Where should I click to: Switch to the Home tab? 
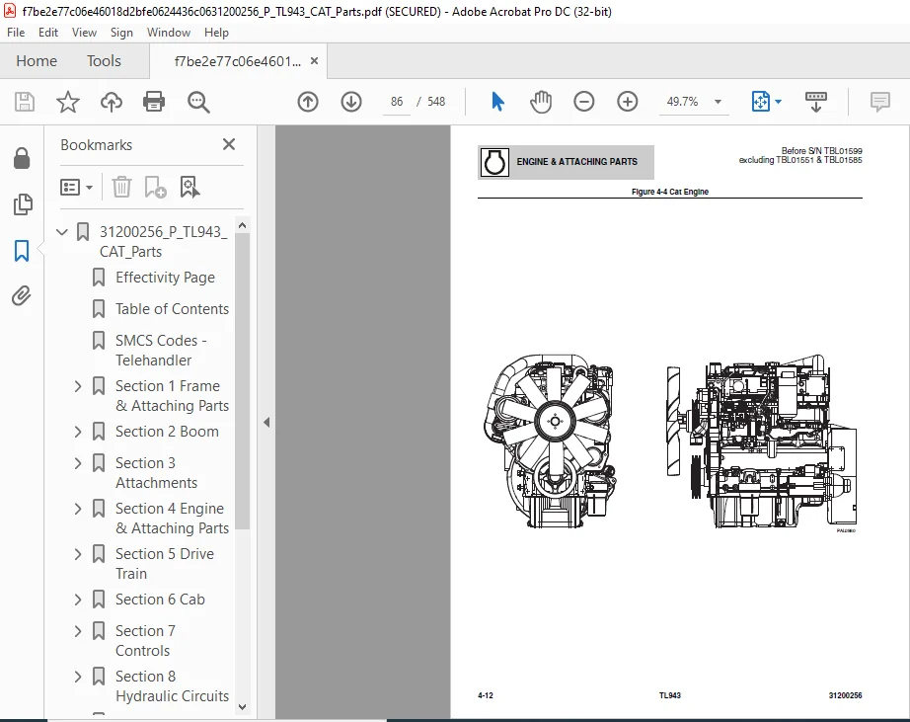pos(37,61)
